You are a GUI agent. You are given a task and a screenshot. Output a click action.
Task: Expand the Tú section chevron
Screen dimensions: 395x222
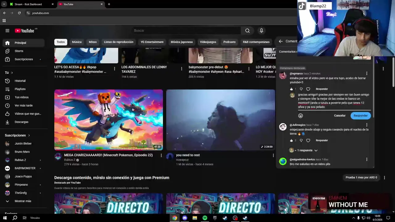[12, 73]
